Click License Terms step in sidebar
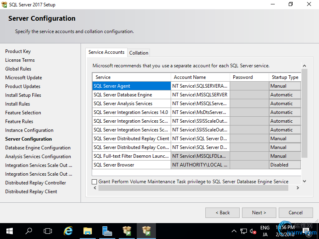This screenshot has width=319, height=239. pyautogui.click(x=20, y=60)
